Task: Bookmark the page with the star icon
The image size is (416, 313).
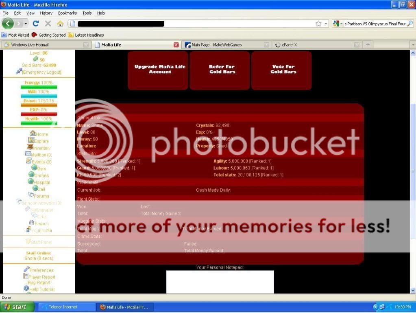Action: [318, 24]
